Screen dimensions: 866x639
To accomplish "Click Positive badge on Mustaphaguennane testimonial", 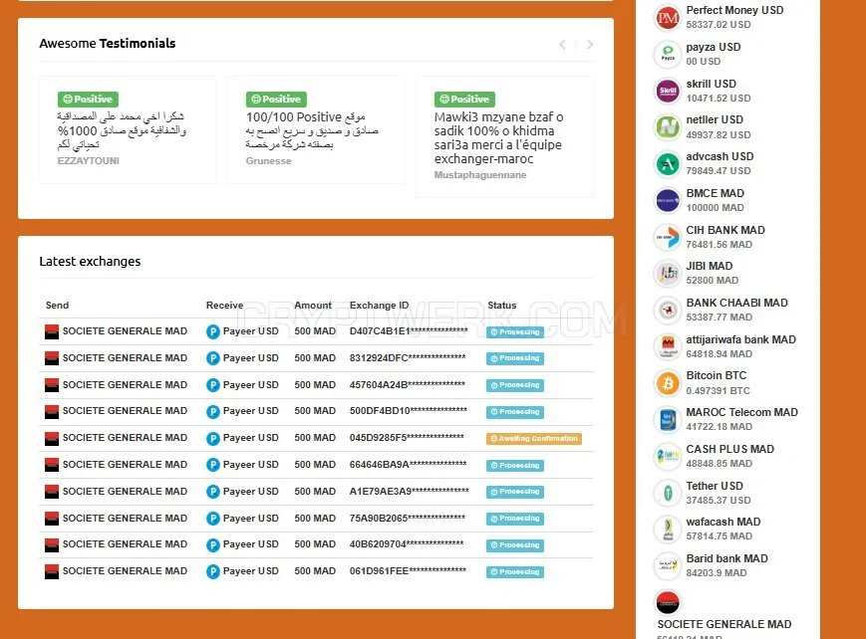I will [x=464, y=100].
